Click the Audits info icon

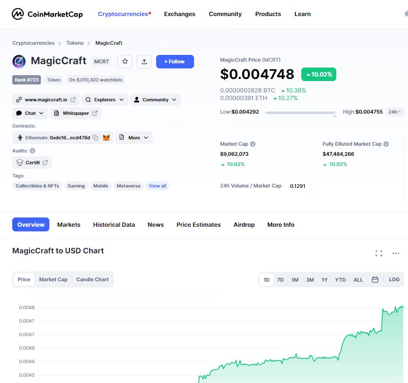coord(32,151)
